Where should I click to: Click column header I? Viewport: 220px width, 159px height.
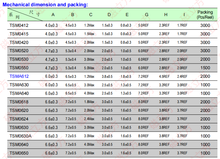(184, 15)
